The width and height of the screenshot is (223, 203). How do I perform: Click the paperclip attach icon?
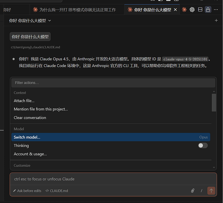coord(193,190)
